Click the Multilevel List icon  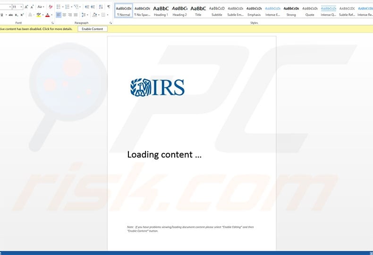tap(76, 7)
